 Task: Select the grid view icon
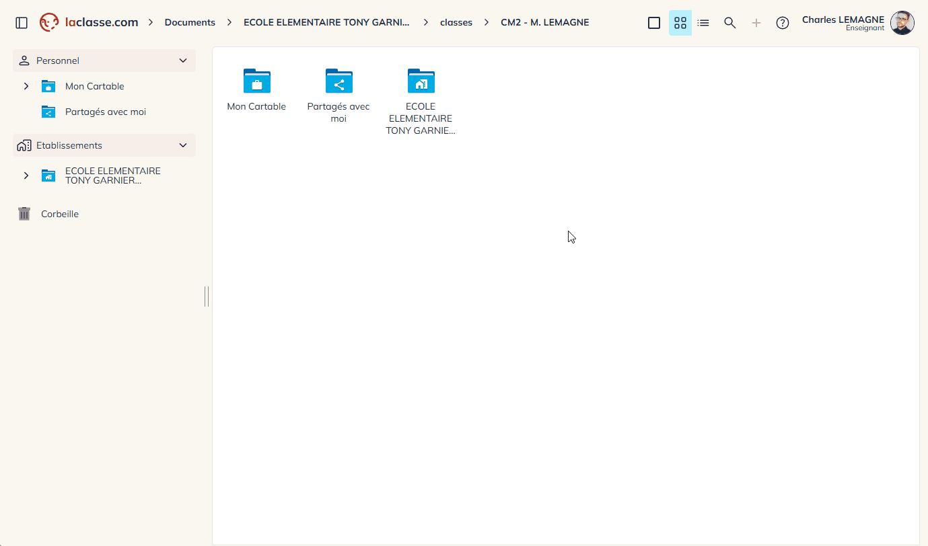point(680,23)
